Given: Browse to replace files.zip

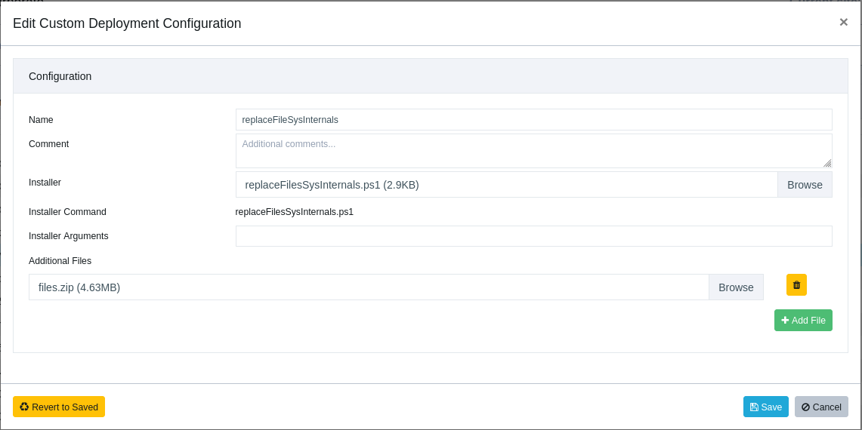Looking at the screenshot, I should click(x=736, y=287).
